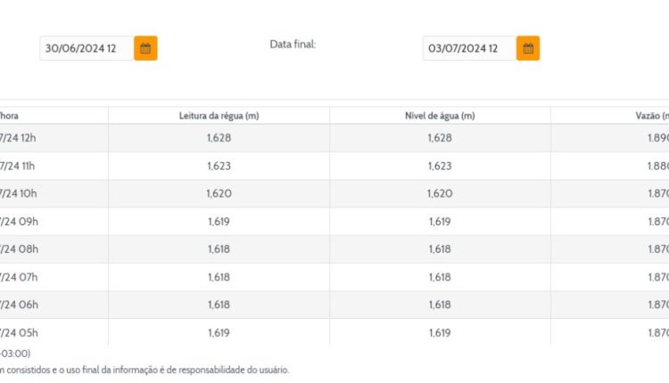669x383 pixels.
Task: Select the Leitura da régua value in 08h row
Action: tap(219, 249)
